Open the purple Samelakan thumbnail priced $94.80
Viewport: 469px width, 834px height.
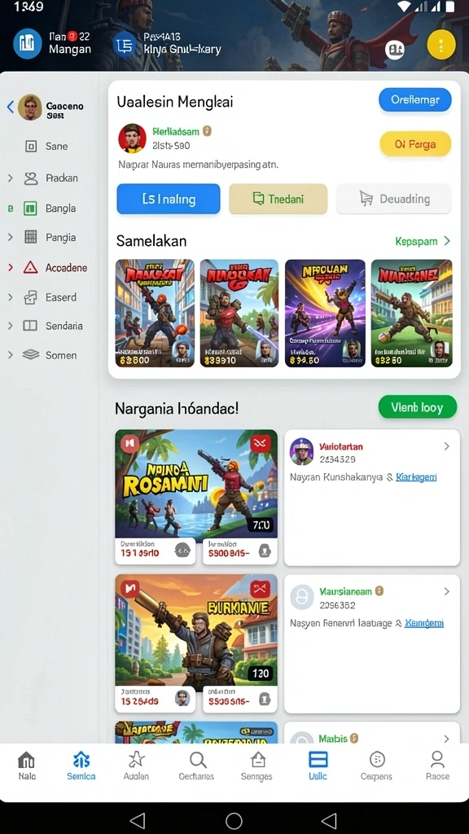tap(325, 314)
